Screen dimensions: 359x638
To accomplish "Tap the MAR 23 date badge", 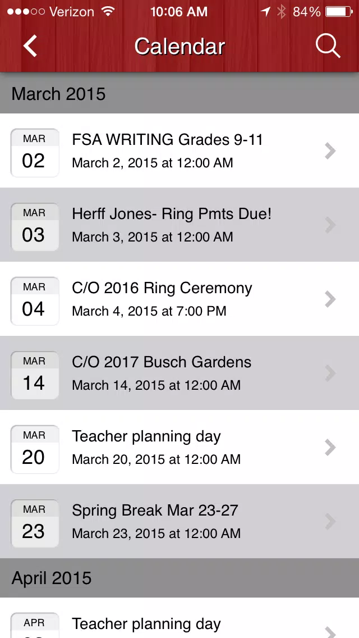I will pos(35,523).
